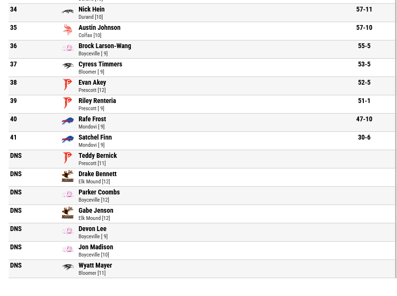Click Colfax Vikings logo beside Austin Johnson
Screen dimensions: 397x296
click(67, 30)
